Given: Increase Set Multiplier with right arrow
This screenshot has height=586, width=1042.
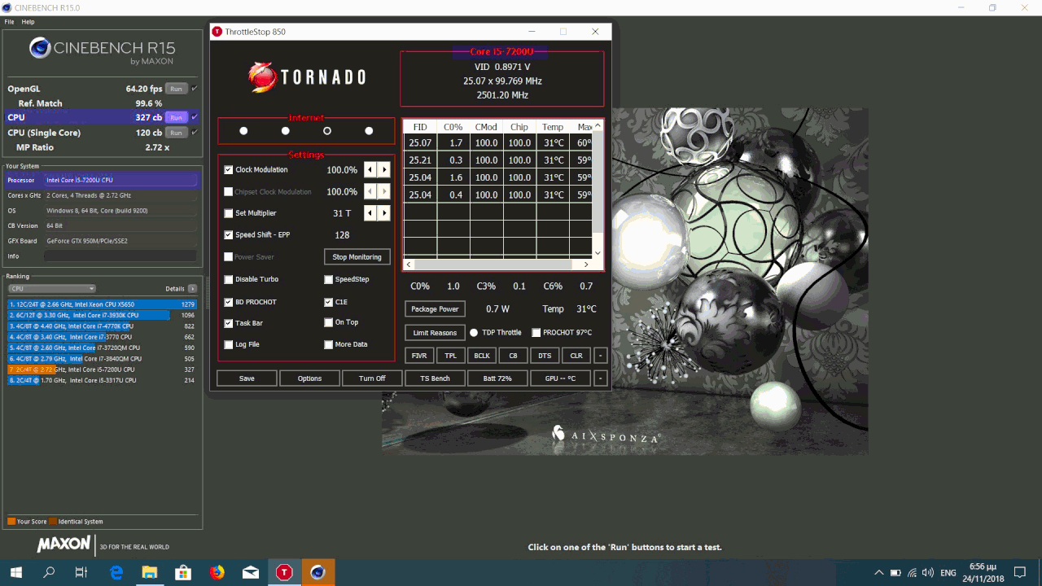Looking at the screenshot, I should click(383, 212).
